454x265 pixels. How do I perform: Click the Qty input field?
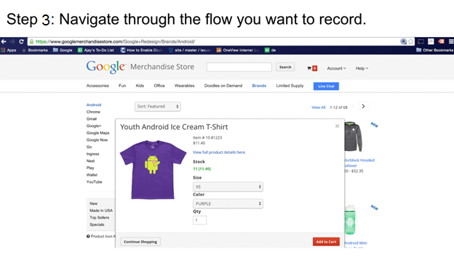coord(200,220)
